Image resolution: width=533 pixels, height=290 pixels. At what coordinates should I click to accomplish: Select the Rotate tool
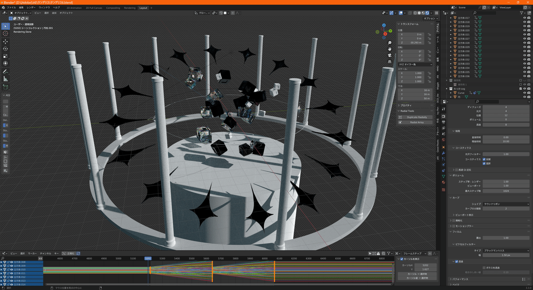(x=5, y=49)
